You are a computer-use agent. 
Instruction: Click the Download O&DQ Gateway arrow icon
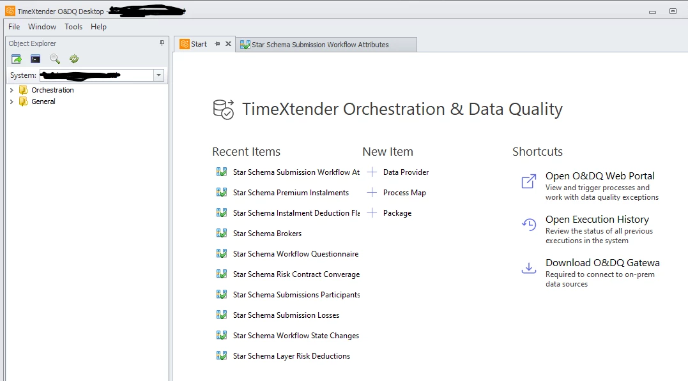529,268
